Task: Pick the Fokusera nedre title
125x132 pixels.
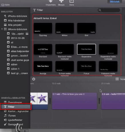Action: 108,66
